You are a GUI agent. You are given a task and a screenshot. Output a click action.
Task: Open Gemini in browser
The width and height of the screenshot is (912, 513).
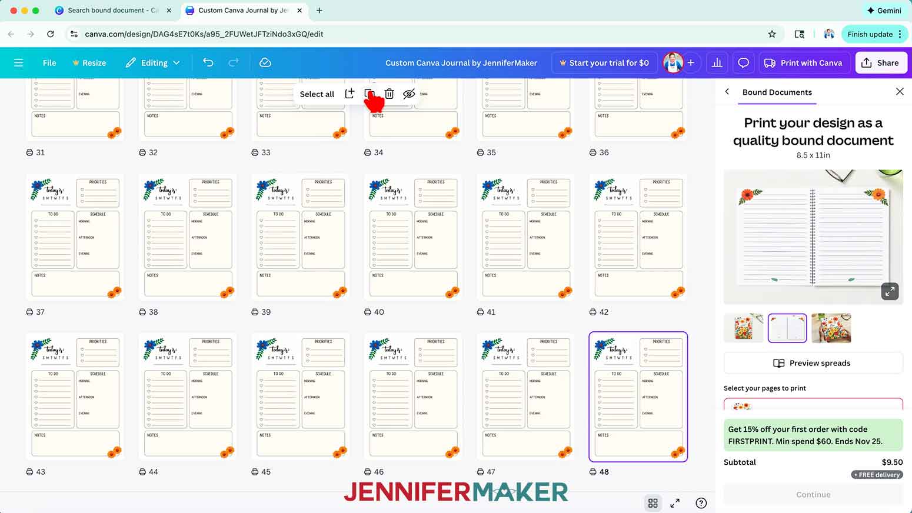coord(884,11)
